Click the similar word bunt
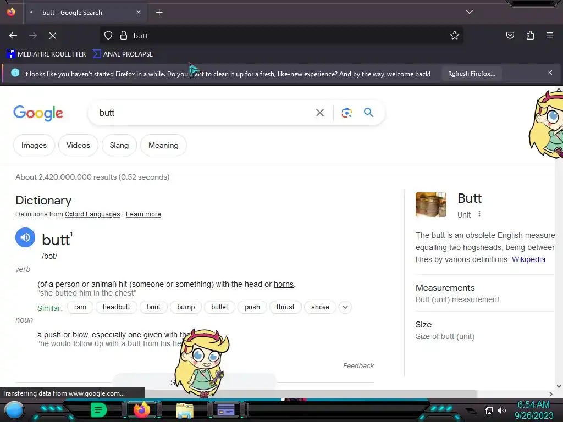This screenshot has height=422, width=563. click(x=154, y=307)
